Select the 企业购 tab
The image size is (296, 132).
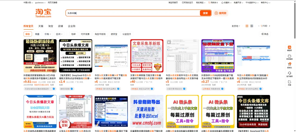coord(72,26)
